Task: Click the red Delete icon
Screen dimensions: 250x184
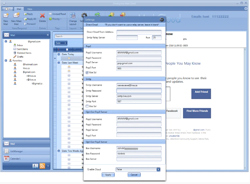Action: point(42,15)
